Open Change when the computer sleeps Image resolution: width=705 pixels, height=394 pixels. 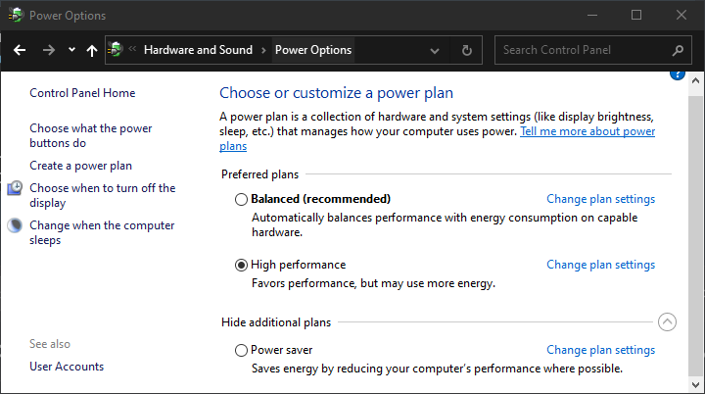pyautogui.click(x=102, y=232)
